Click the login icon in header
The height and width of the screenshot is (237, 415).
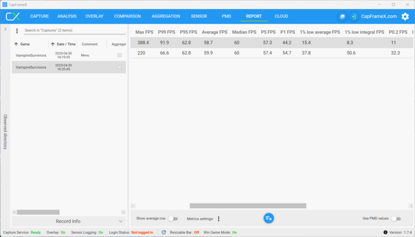(x=354, y=16)
